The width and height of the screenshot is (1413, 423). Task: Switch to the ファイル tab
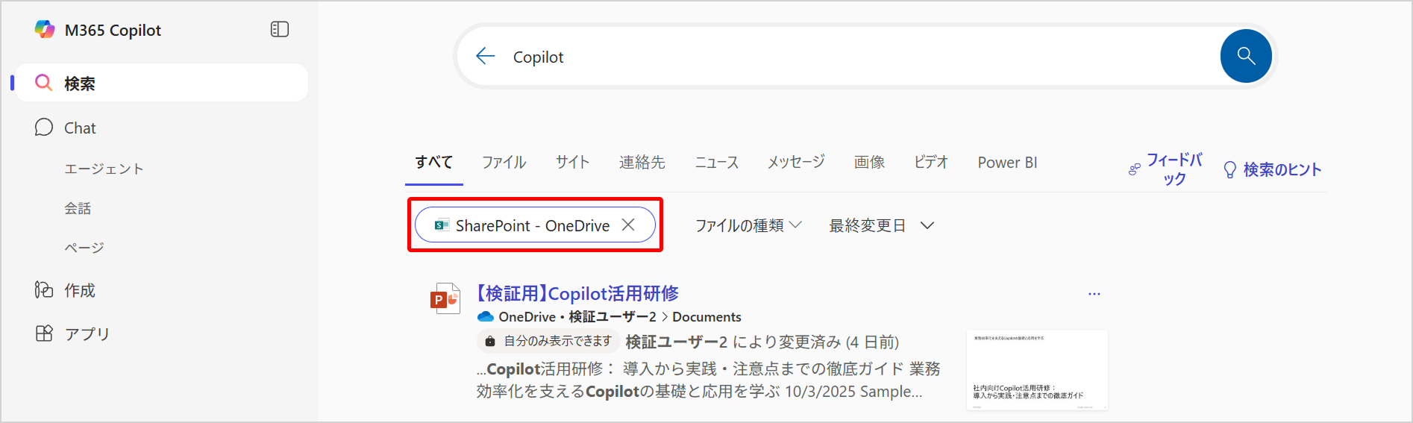coord(504,163)
